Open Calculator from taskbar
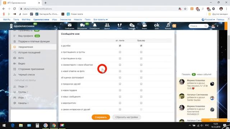Screen dimensions: 230x129 click(x=37, y=125)
